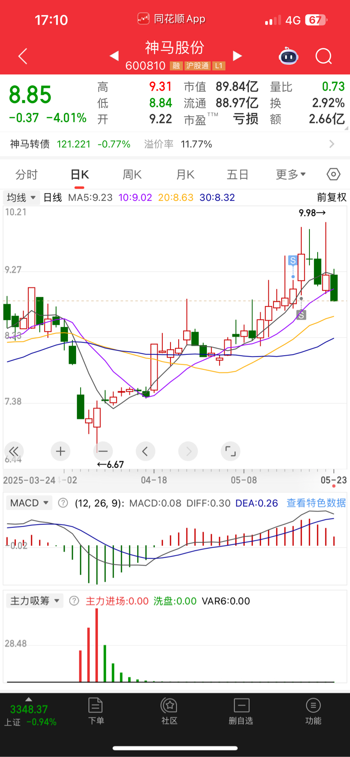Open 主力吸筹 indicator dropdown
This screenshot has height=757, width=350.
tap(35, 601)
